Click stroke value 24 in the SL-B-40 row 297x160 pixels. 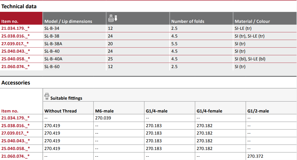coord(110,51)
